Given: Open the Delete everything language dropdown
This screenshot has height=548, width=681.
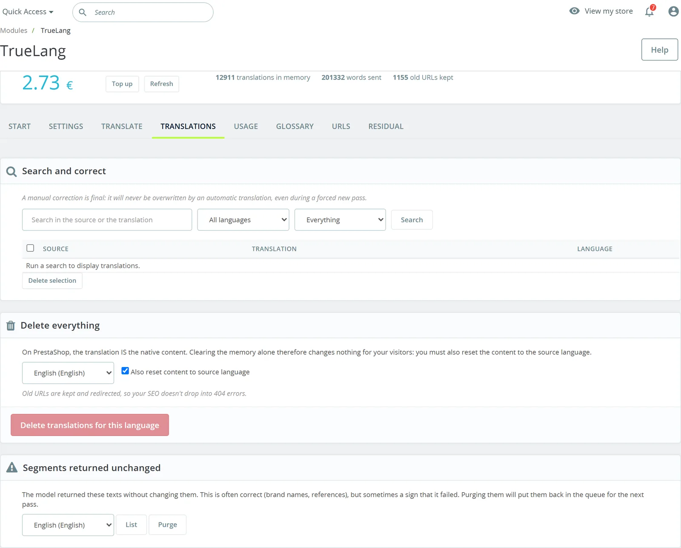Looking at the screenshot, I should (x=68, y=373).
